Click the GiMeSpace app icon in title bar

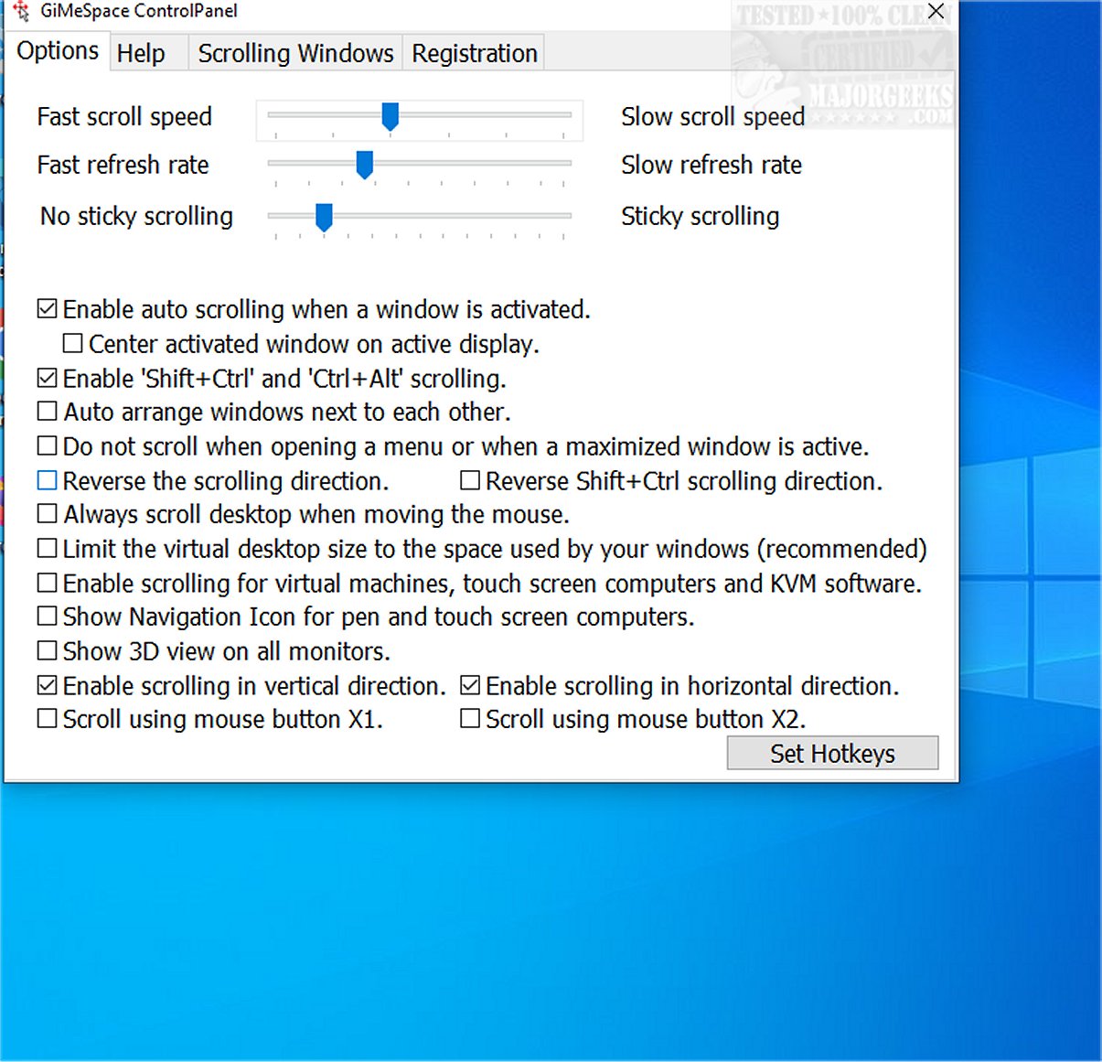click(x=21, y=11)
